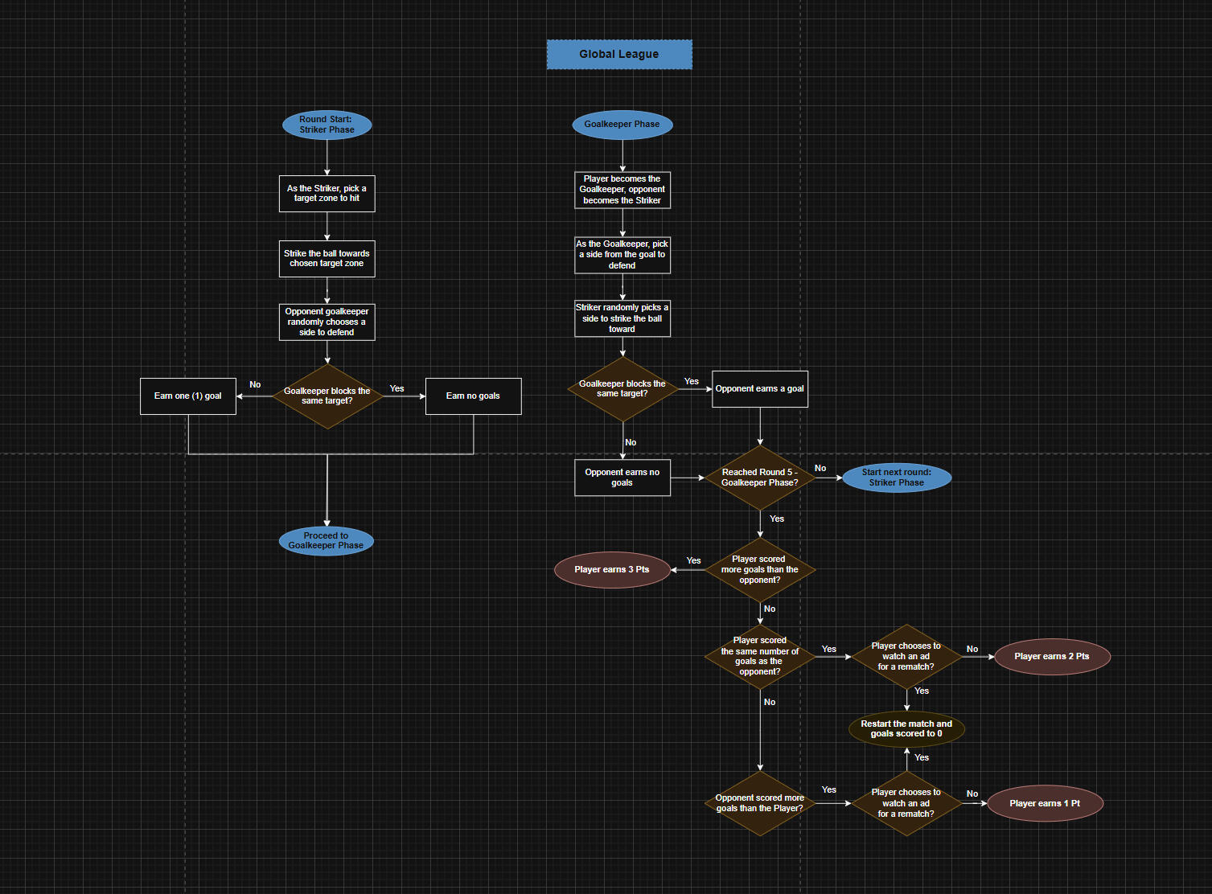This screenshot has height=894, width=1212.
Task: Click the 'Player earns 2 Pts' ellipse
Action: pyautogui.click(x=1051, y=657)
